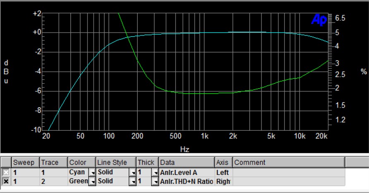Image resolution: width=369 pixels, height=193 pixels.
Task: Click the Trace column header
Action: pos(54,162)
